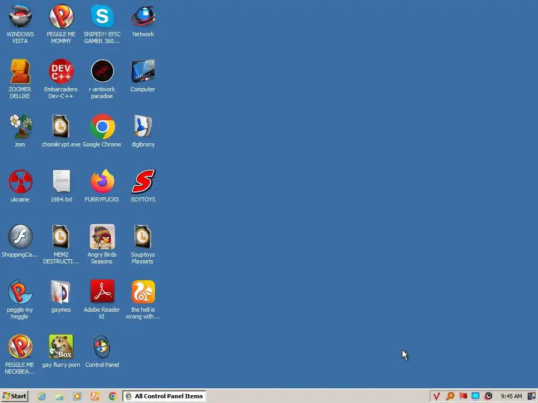Launch Angry Birds Seasons
This screenshot has width=538, height=403.
pyautogui.click(x=102, y=245)
